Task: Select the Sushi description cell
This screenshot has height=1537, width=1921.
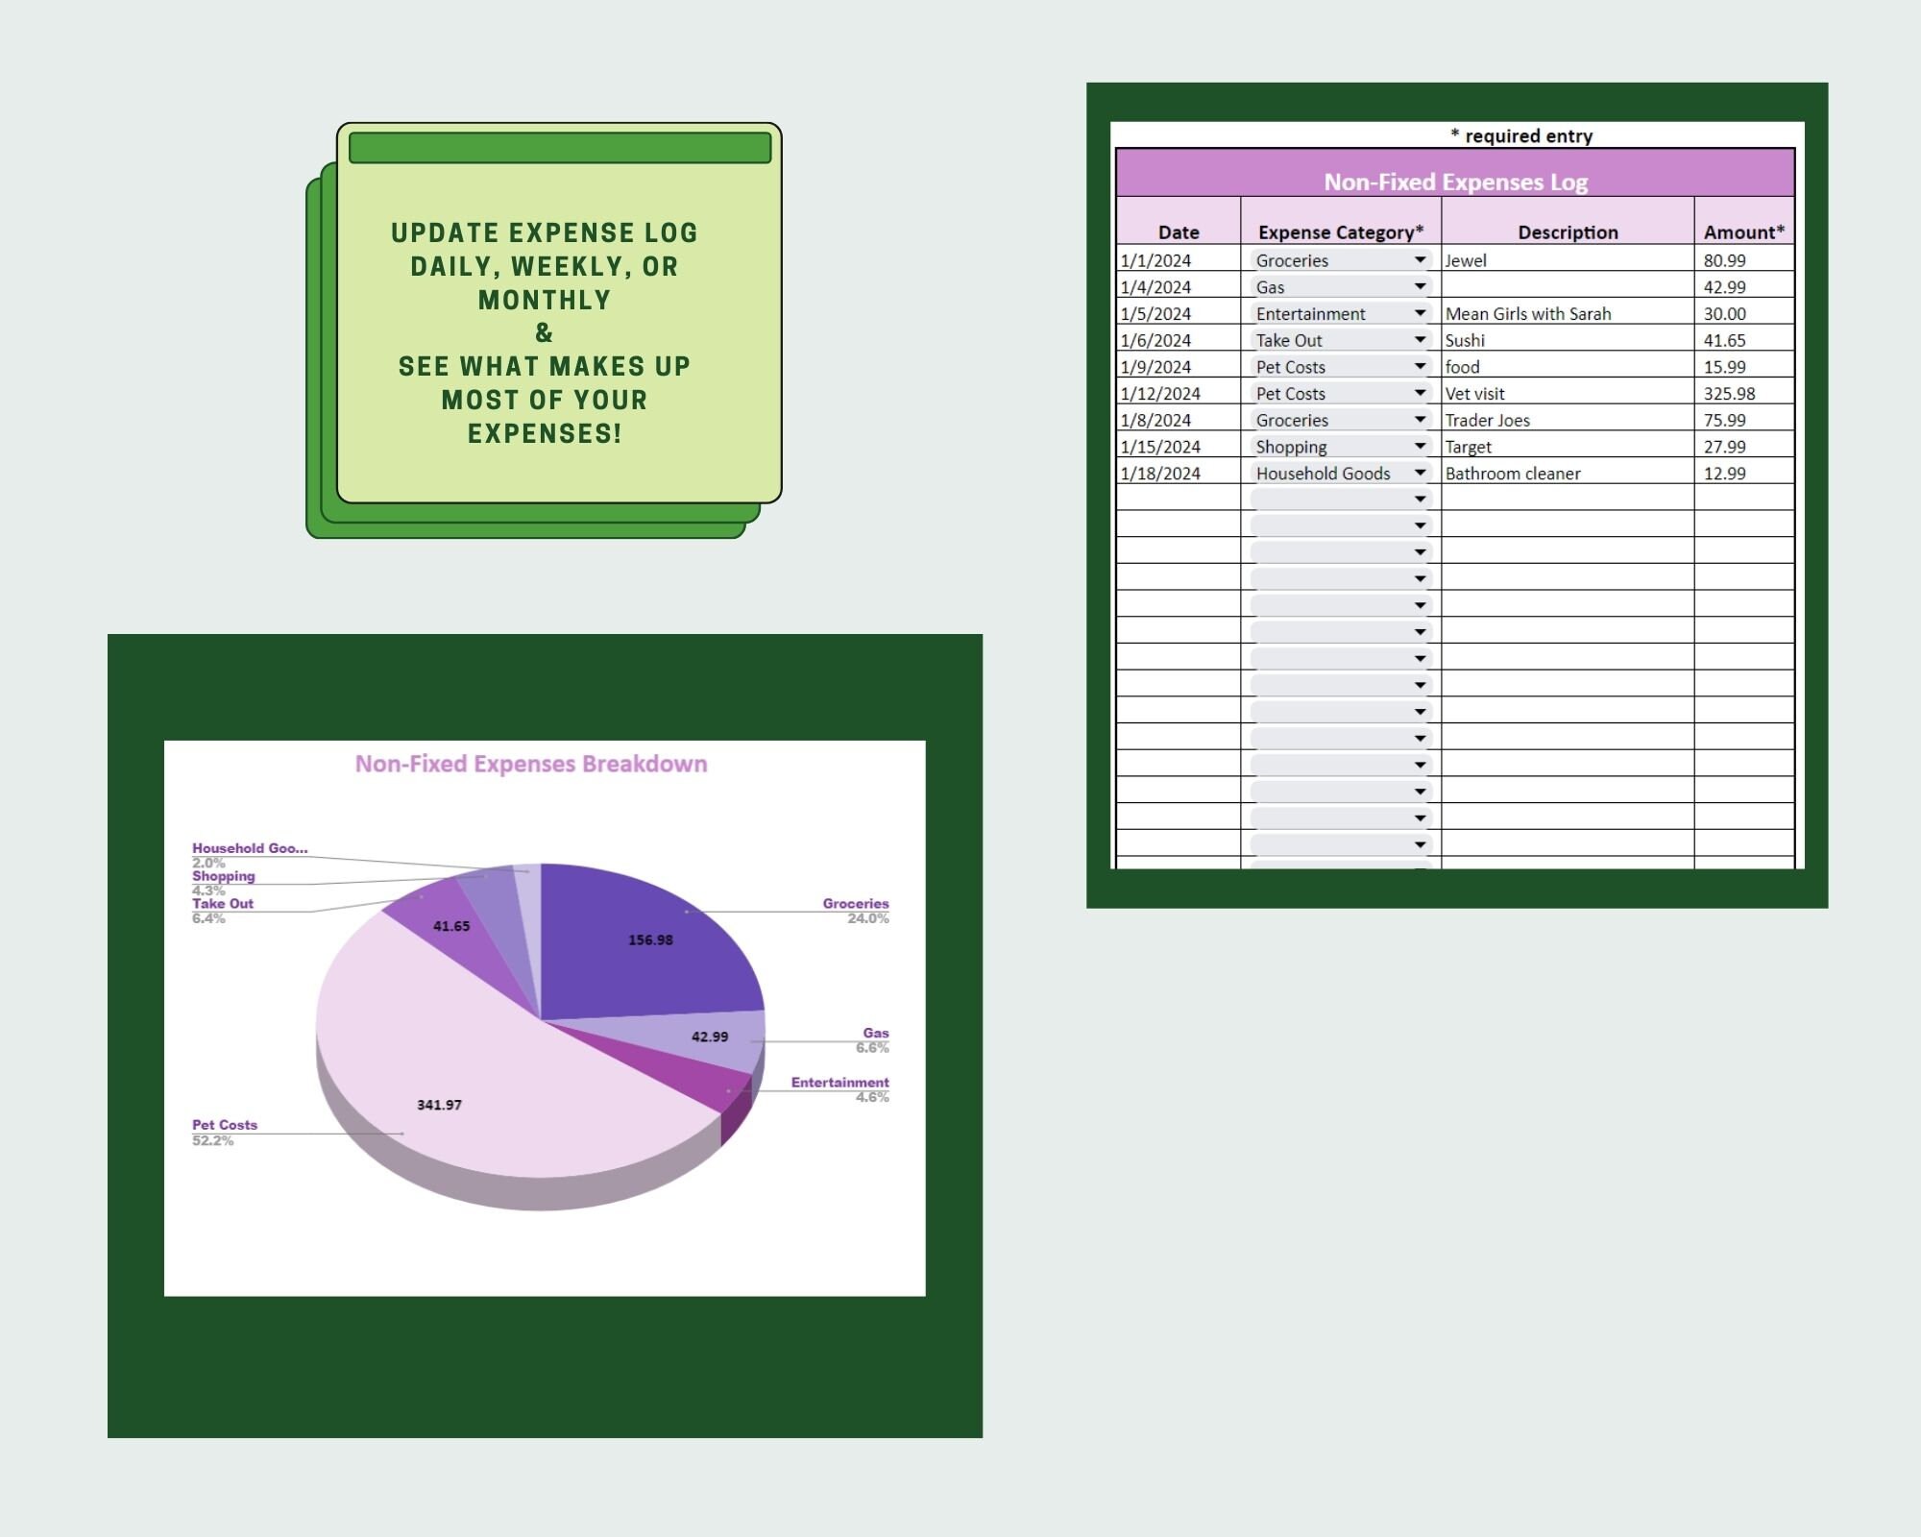Action: 1464,339
